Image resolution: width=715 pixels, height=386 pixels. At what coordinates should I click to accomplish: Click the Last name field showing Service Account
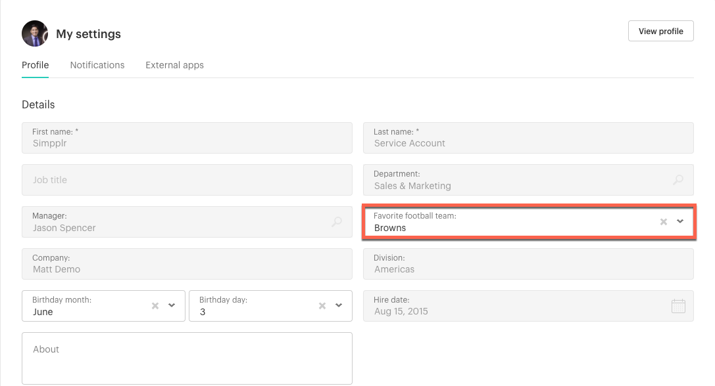click(528, 138)
